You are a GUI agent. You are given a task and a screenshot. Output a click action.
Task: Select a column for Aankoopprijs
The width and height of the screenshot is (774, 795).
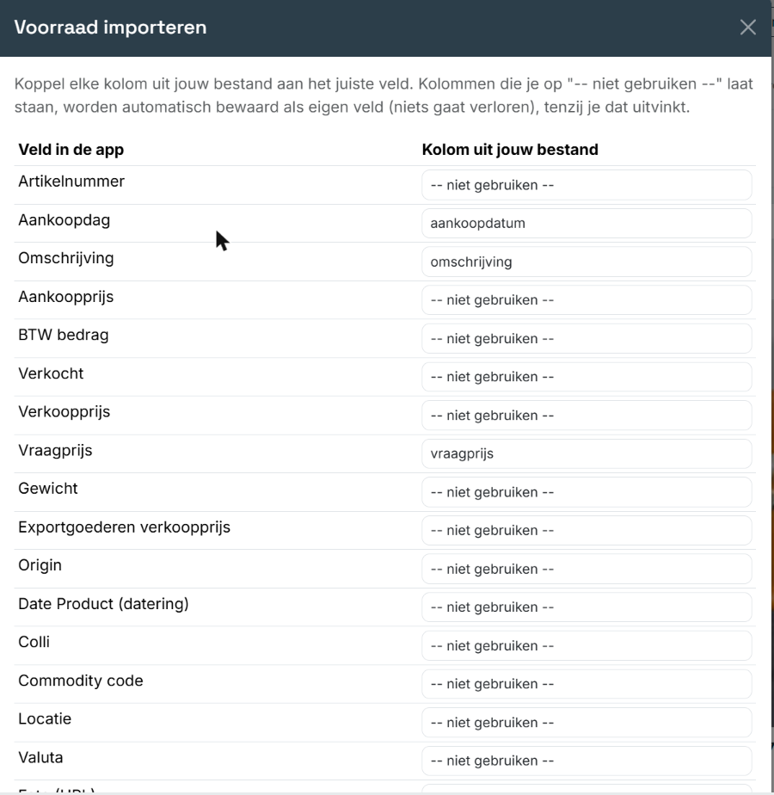[587, 300]
